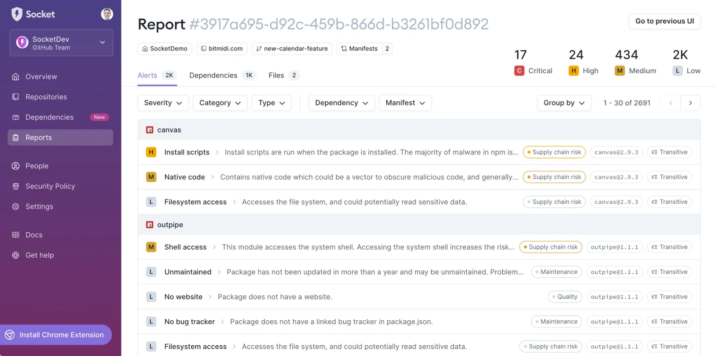Click outpipe@1.1.1 tag on No bug tracker row
This screenshot has width=715, height=356.
[614, 322]
